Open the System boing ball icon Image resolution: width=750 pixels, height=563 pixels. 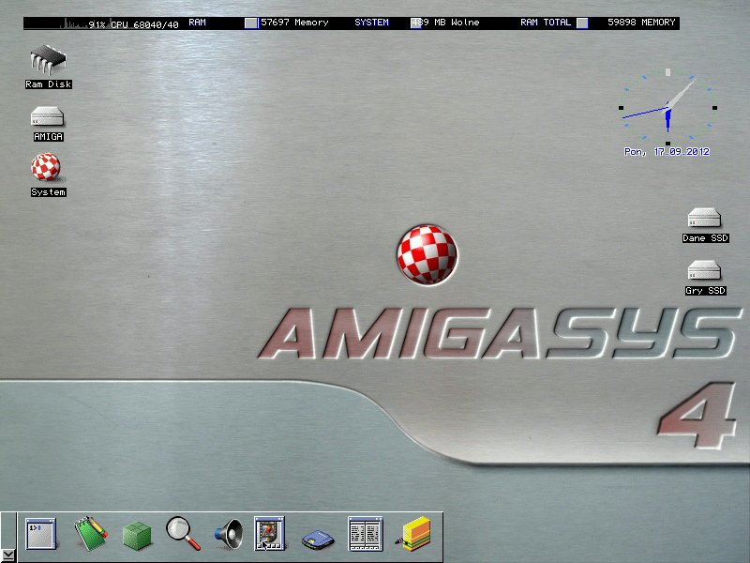tap(46, 167)
